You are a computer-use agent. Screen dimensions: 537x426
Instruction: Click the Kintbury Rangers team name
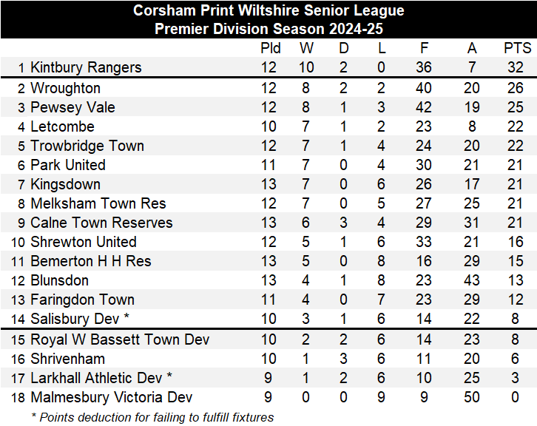(x=86, y=67)
